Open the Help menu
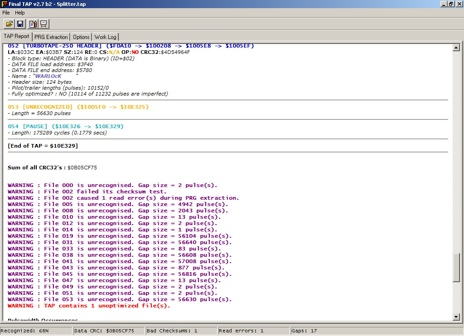 pyautogui.click(x=19, y=13)
